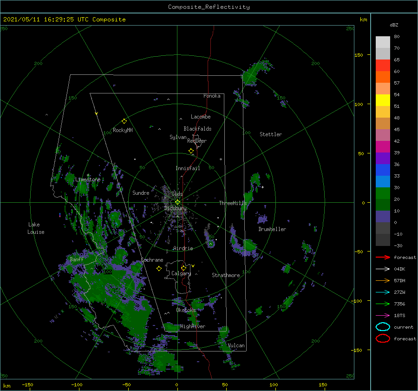Image resolution: width=418 pixels, height=391 pixels.
Task: Click the yellow diamond marker below RedDeer
Action: (x=191, y=151)
